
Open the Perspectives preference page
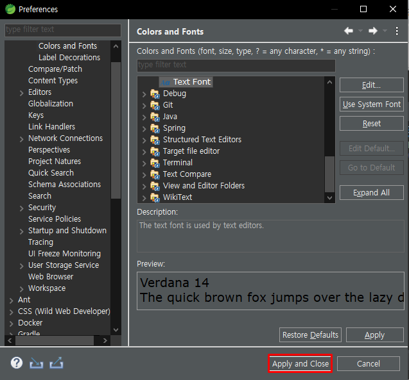(49, 150)
